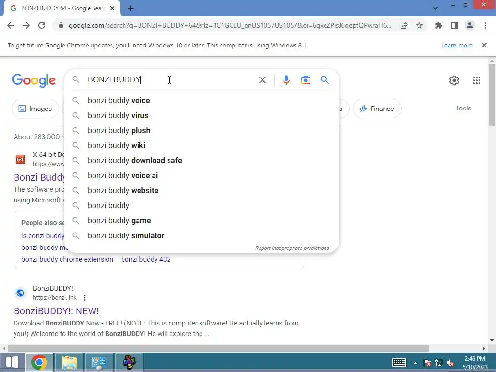Open File Explorer from the taskbar

(69, 362)
